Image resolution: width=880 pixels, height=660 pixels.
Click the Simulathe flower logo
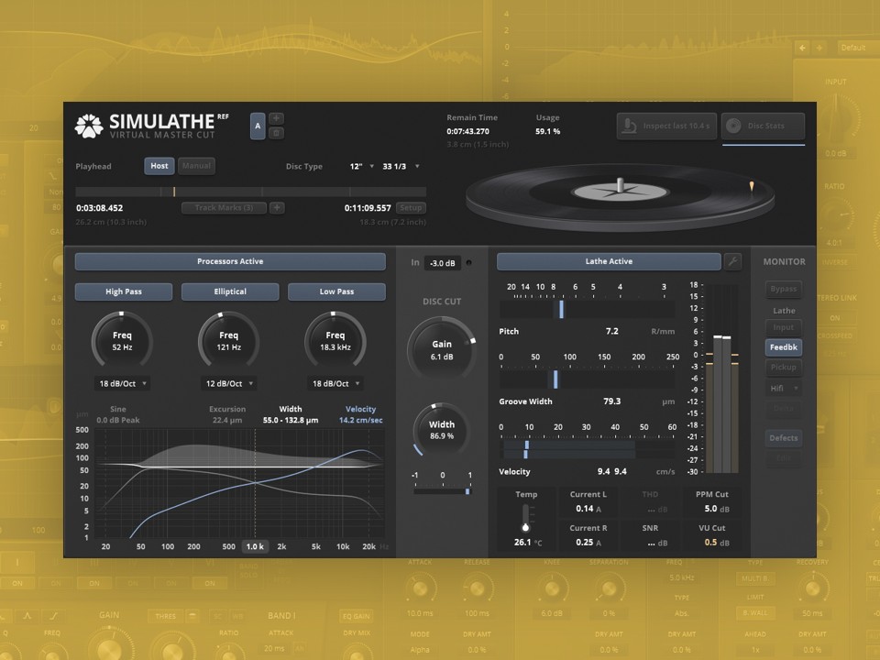(89, 126)
